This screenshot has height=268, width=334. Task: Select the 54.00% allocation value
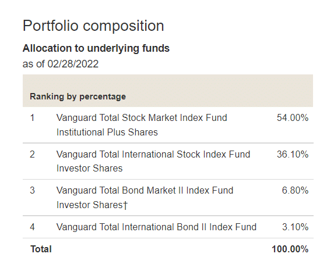click(x=293, y=117)
